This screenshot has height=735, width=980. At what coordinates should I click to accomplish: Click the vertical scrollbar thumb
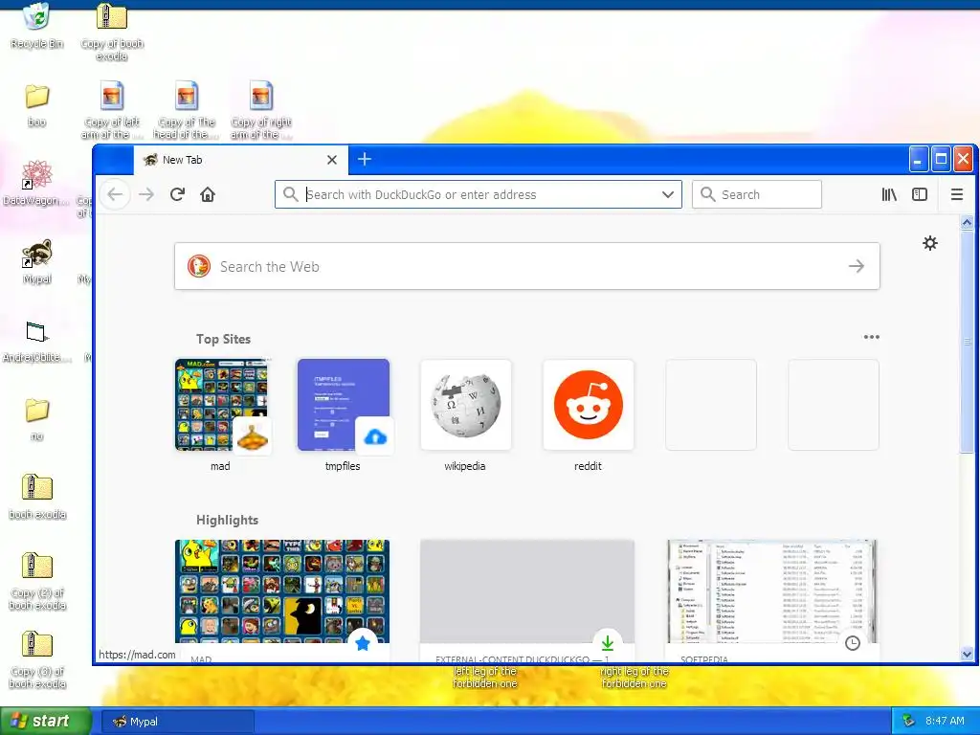click(x=967, y=342)
